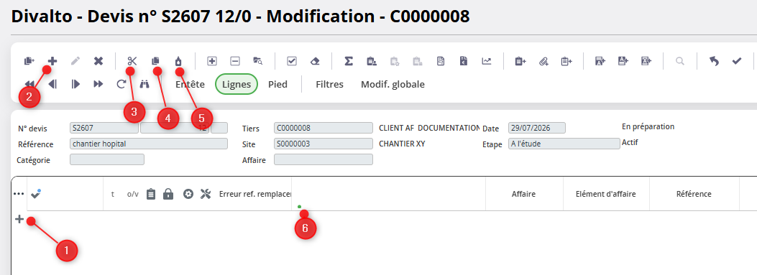Click the checkmark validate icon on the toolbar's right side
This screenshot has width=757, height=275.
click(x=737, y=61)
